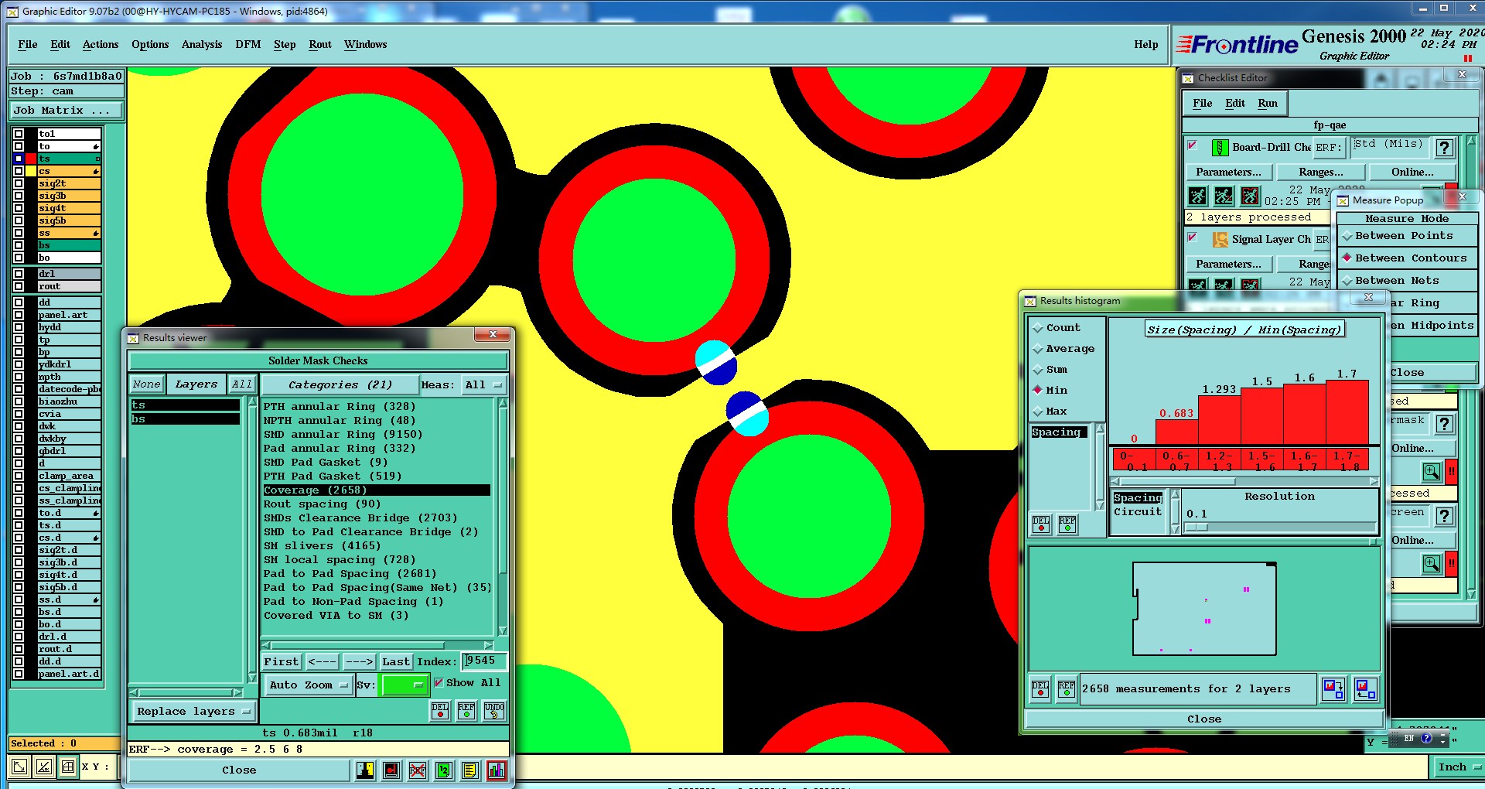This screenshot has height=789, width=1485.
Task: Select Between Nets measure mode
Action: click(x=1407, y=281)
